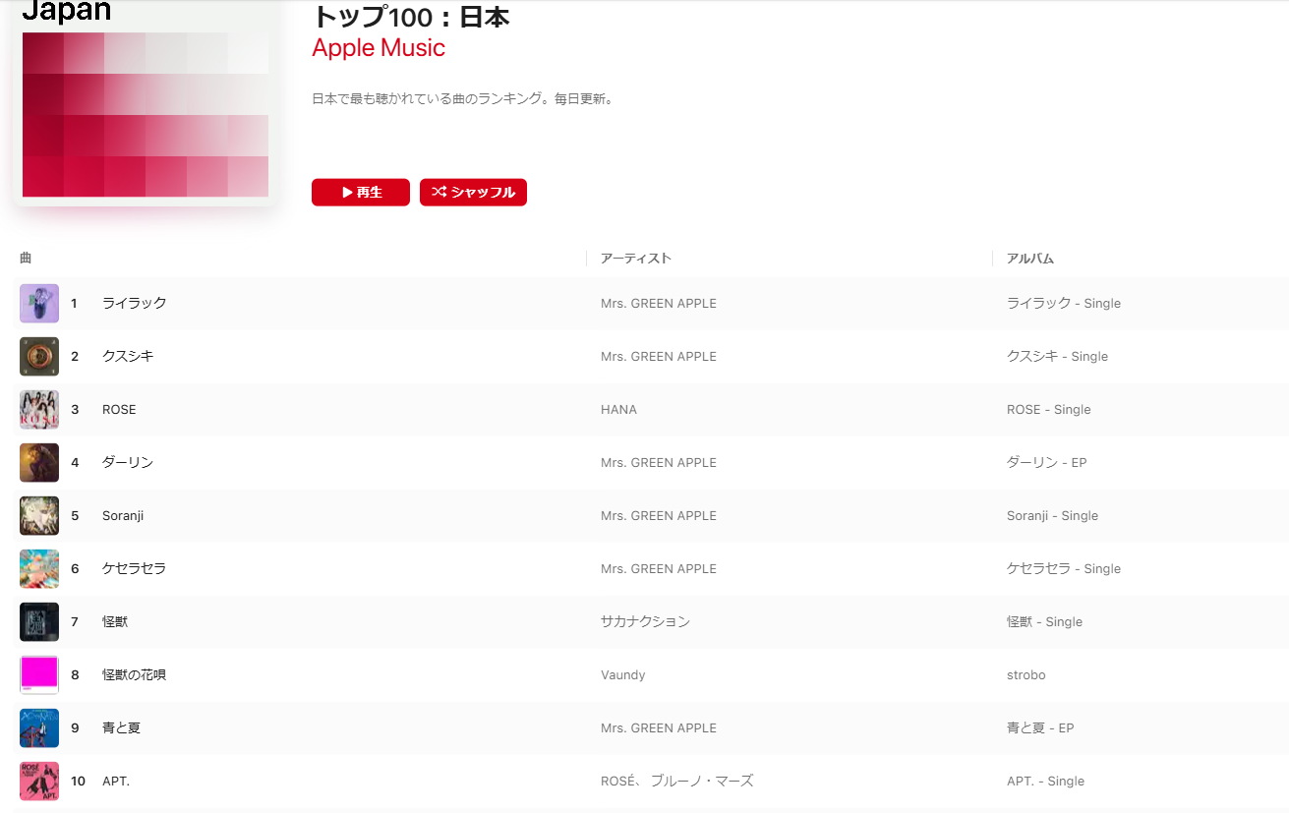Open artist Mrs. GREEN APPLE on ケセラセラ row
Viewport: 1289px width, 813px height.
(659, 569)
